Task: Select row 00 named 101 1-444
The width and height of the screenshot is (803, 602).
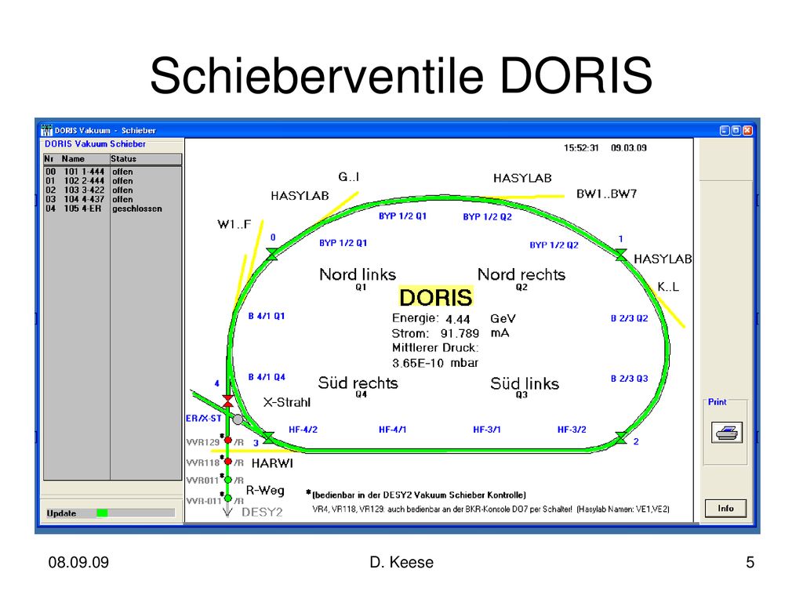Action: tap(113, 172)
